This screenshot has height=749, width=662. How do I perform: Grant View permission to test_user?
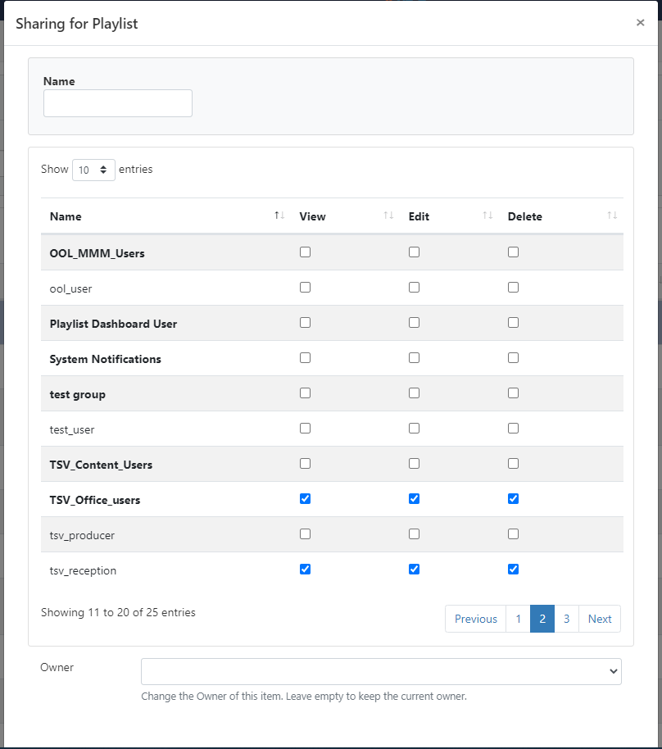pos(306,429)
